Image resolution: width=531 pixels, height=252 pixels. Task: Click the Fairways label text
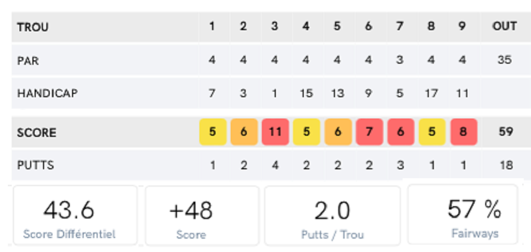pyautogui.click(x=475, y=234)
